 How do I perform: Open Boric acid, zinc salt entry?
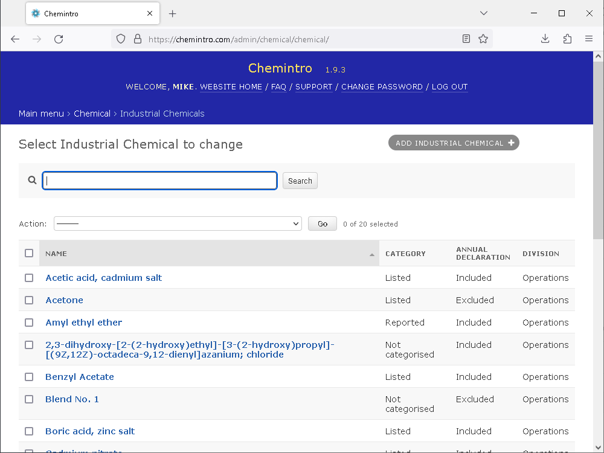90,431
